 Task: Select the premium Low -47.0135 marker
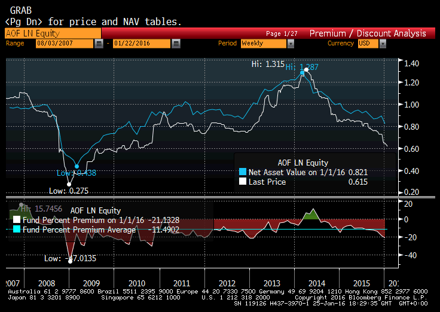[x=70, y=262]
